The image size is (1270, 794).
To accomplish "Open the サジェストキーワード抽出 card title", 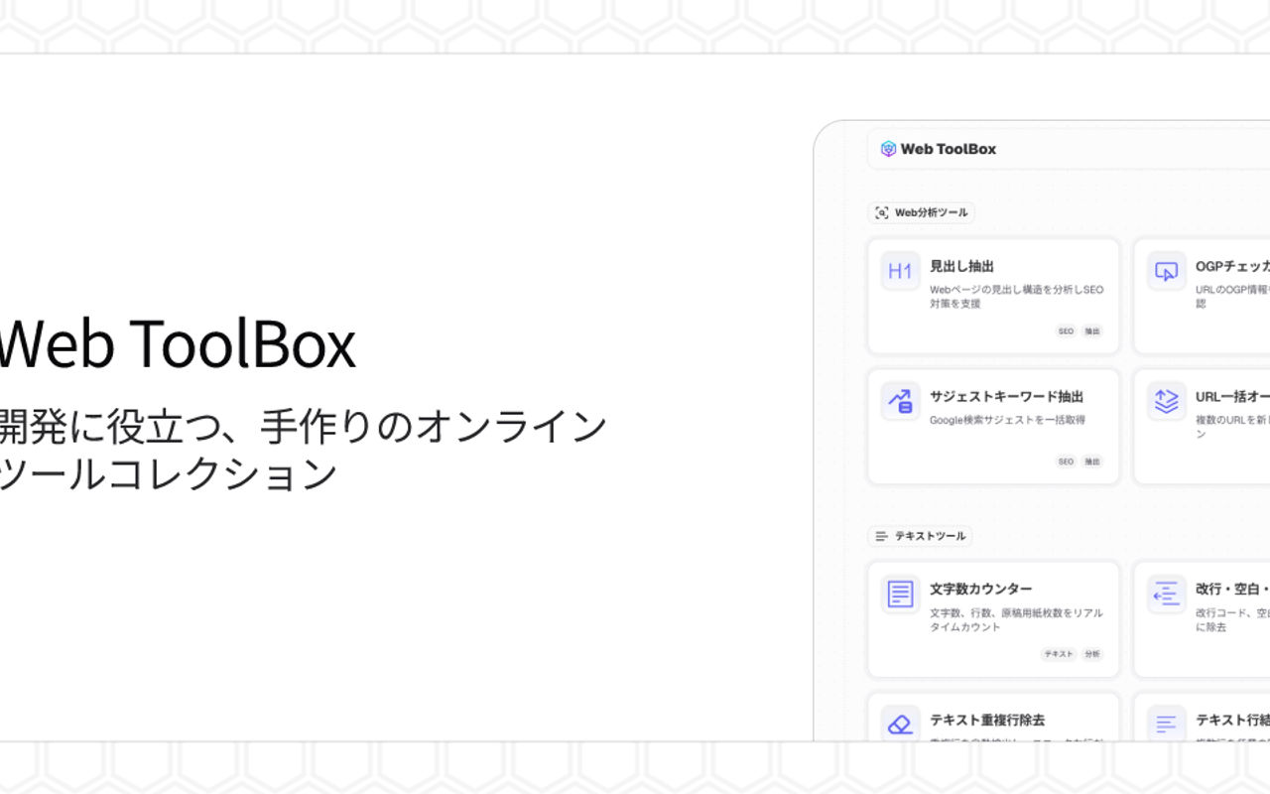I will click(x=1006, y=396).
